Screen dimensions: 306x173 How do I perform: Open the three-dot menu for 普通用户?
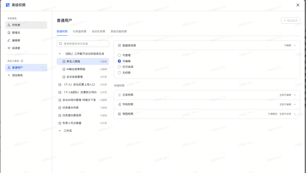[x=43, y=68]
